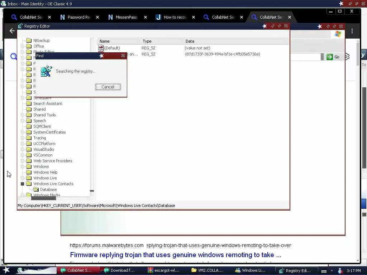Select the GUID data value in second row

point(222,54)
